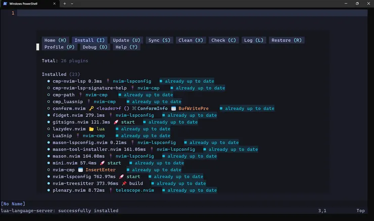Click the status square on mason-tool-installer.nvim row
The width and height of the screenshot is (374, 221).
point(204,149)
